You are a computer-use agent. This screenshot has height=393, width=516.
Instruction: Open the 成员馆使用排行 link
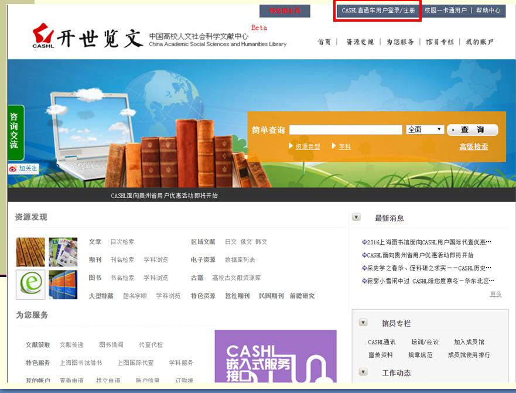(469, 355)
